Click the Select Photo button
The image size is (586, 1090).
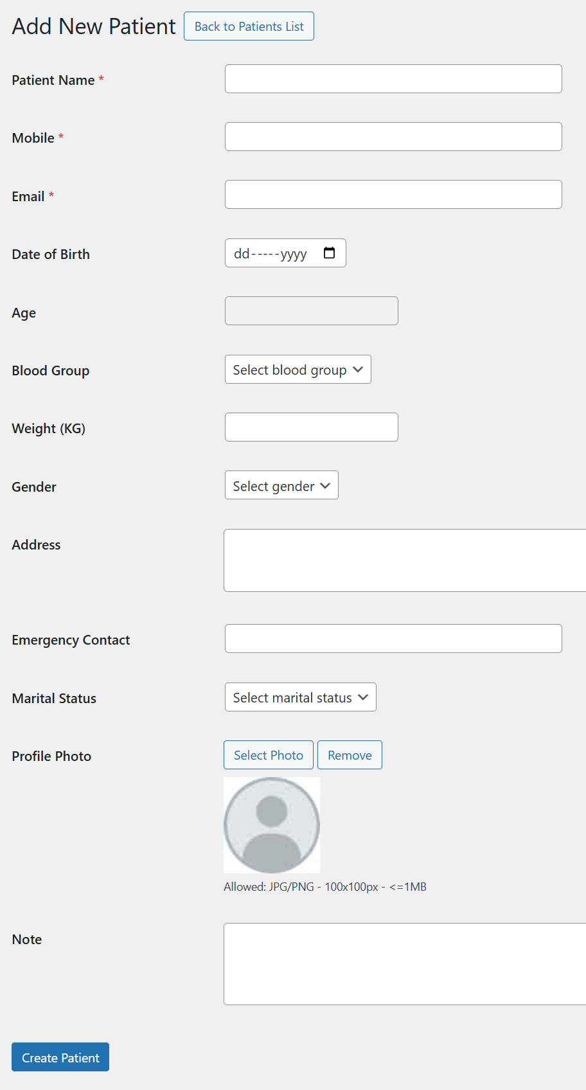pyautogui.click(x=268, y=755)
